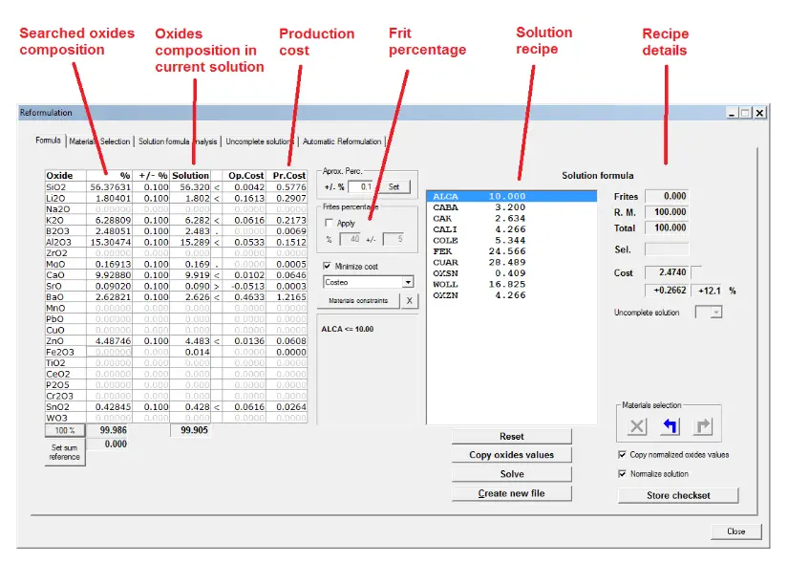Disable Copy normalized oxides values option
Image resolution: width=788 pixels, height=563 pixels.
[x=623, y=455]
